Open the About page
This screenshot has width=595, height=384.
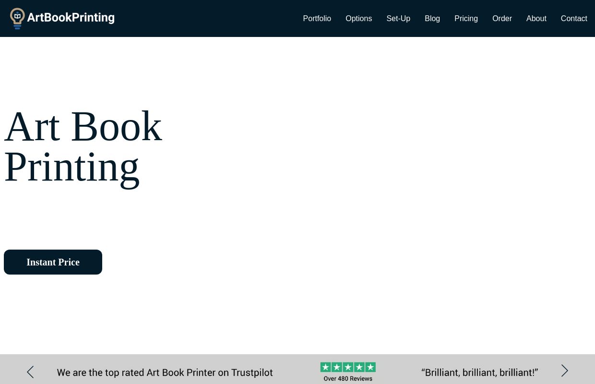click(x=536, y=18)
